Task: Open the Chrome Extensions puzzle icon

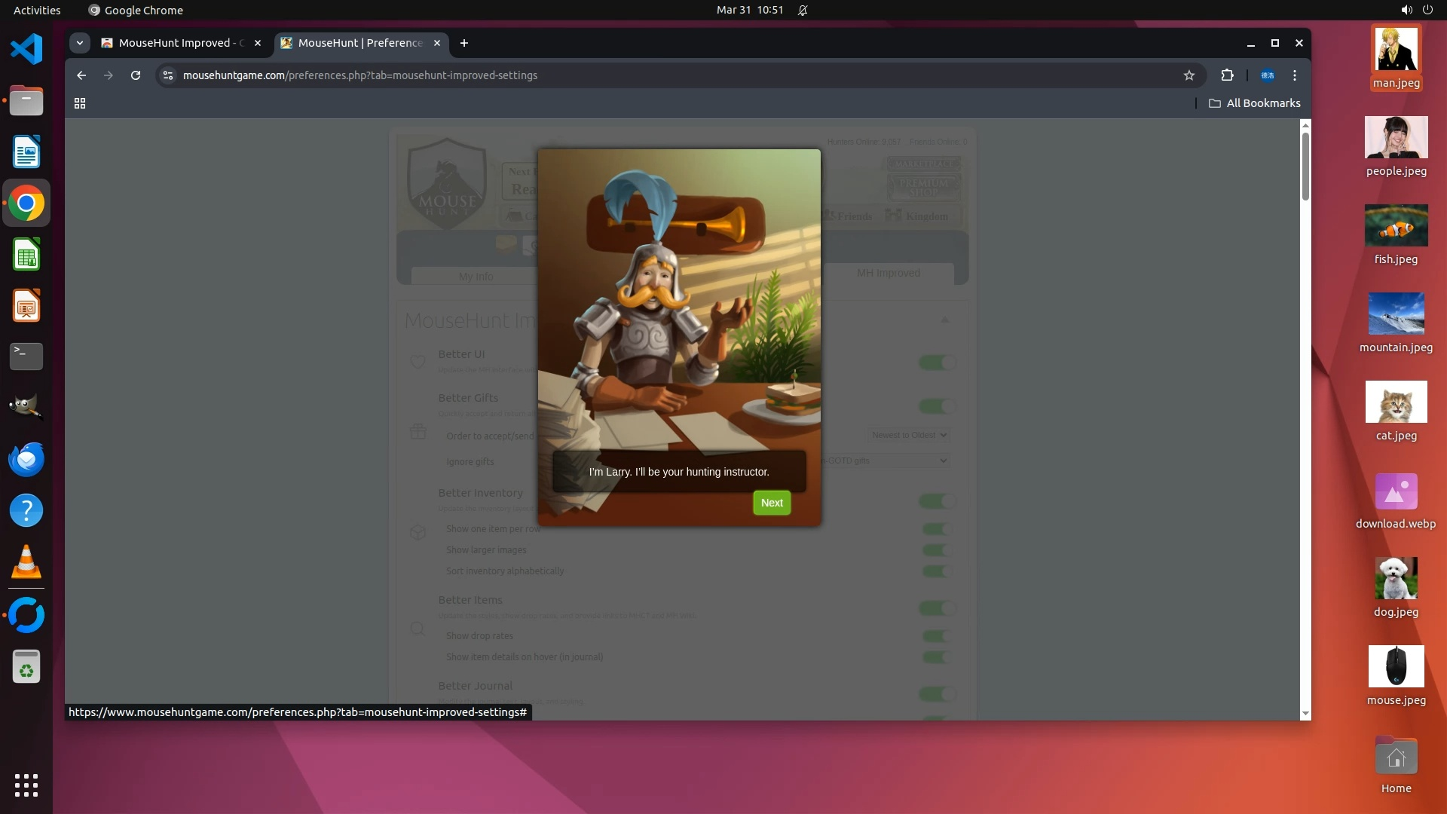Action: point(1227,75)
